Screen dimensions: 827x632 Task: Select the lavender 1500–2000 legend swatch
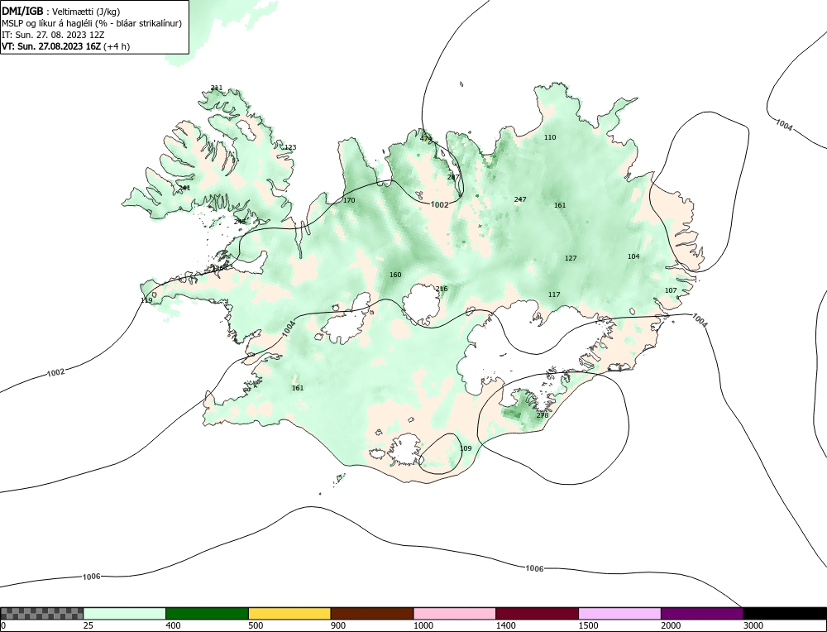(x=619, y=614)
